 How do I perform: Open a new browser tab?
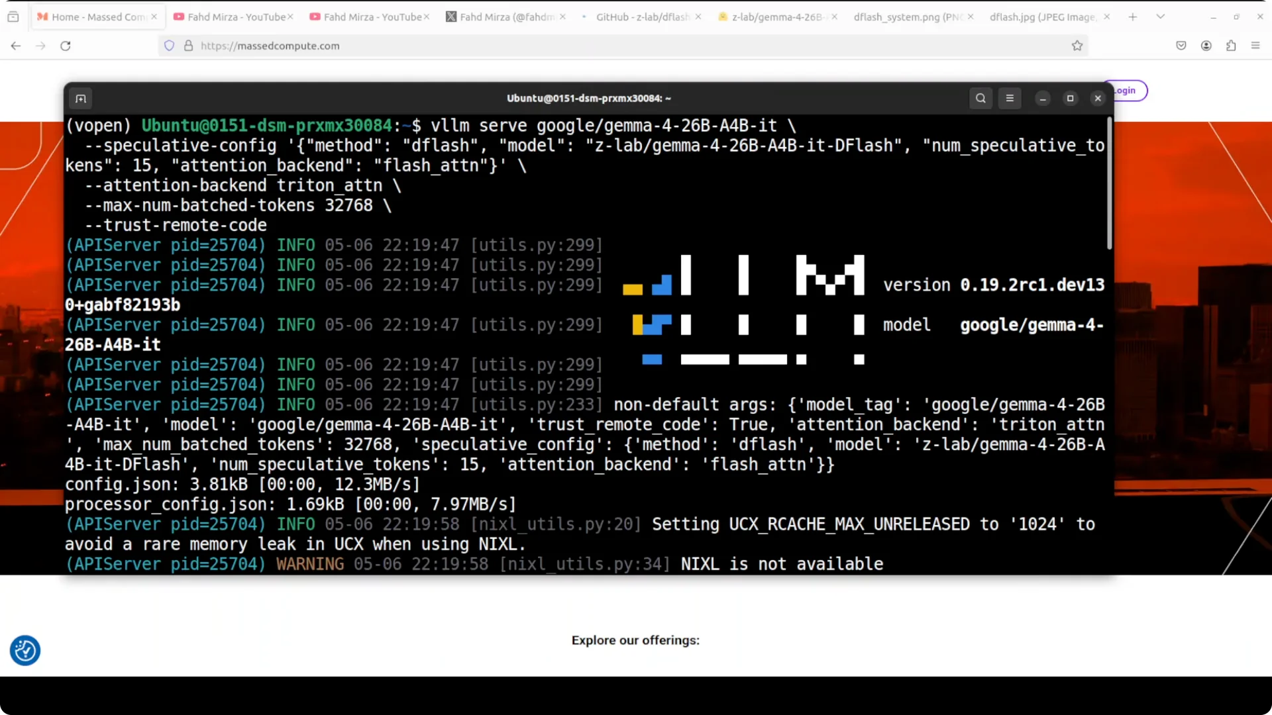tap(1133, 17)
